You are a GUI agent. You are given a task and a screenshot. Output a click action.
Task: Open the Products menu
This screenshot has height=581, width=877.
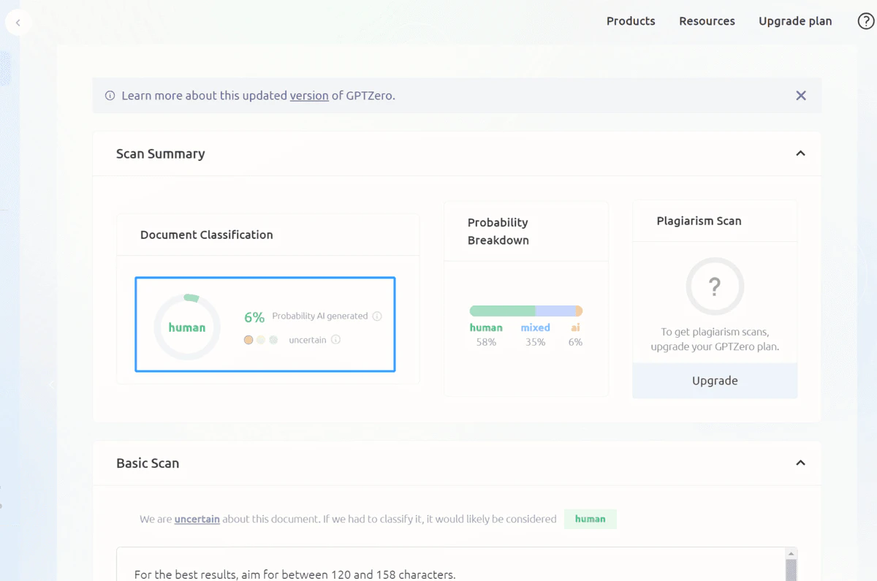(631, 21)
